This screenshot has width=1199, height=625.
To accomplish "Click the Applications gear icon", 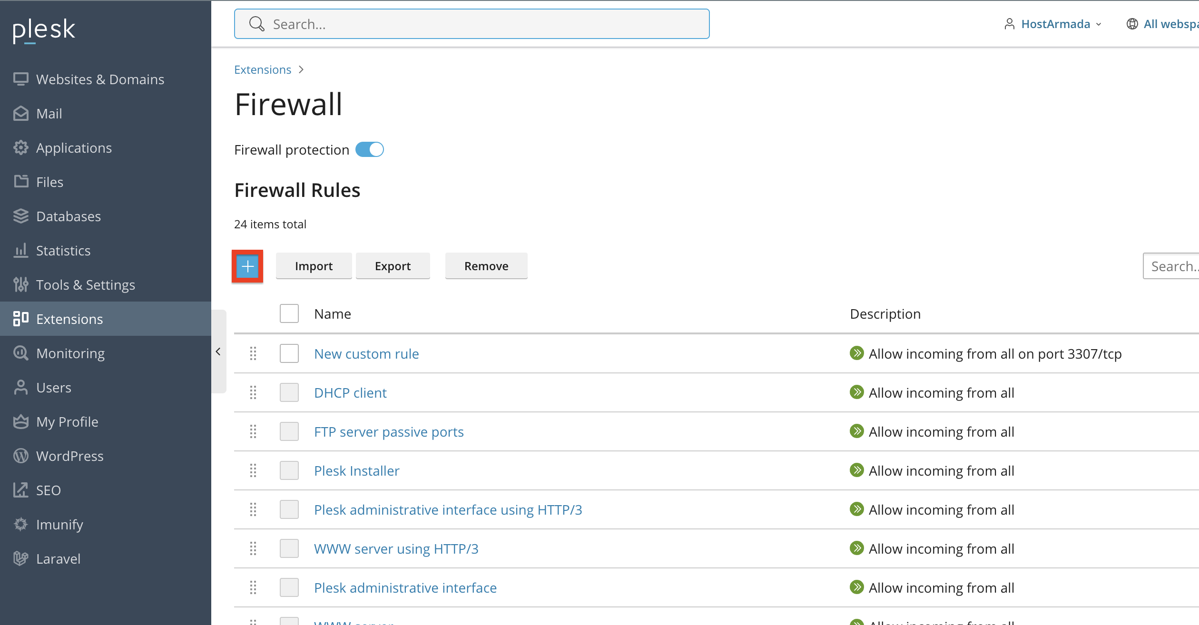I will [x=20, y=147].
